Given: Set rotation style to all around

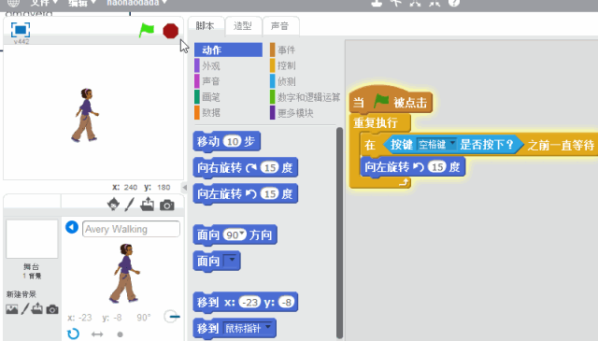Looking at the screenshot, I should tap(73, 334).
